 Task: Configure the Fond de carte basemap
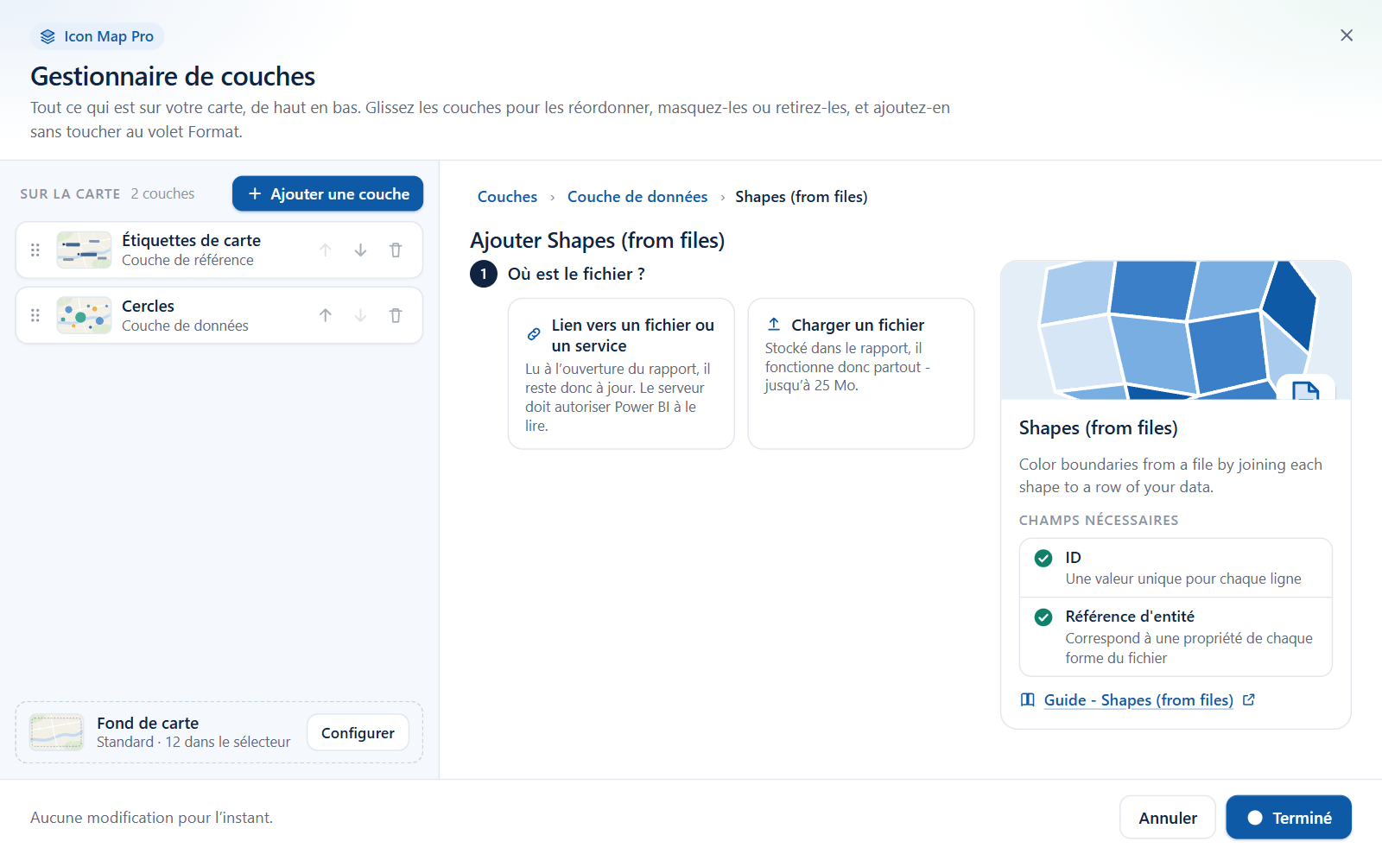358,733
